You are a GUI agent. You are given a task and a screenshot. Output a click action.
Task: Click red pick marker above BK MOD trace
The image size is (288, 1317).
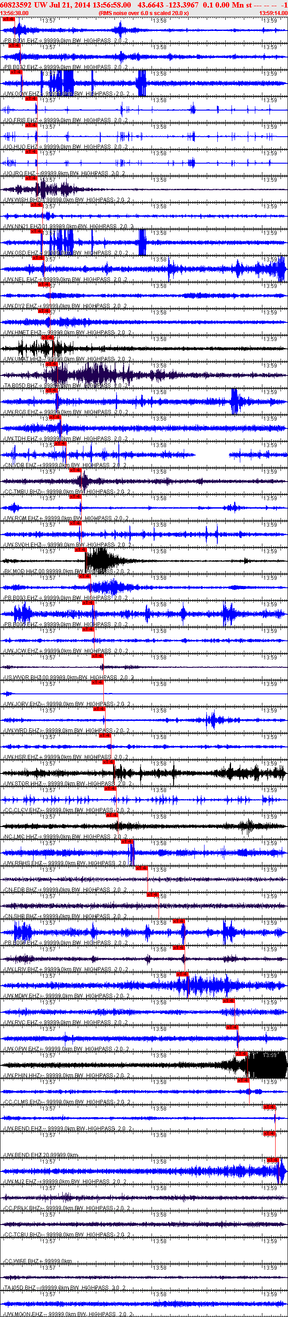80,550
